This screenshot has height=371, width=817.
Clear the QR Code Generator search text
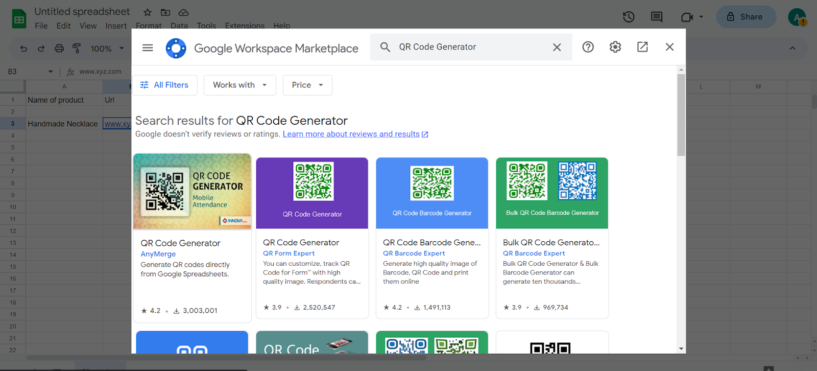click(x=557, y=47)
